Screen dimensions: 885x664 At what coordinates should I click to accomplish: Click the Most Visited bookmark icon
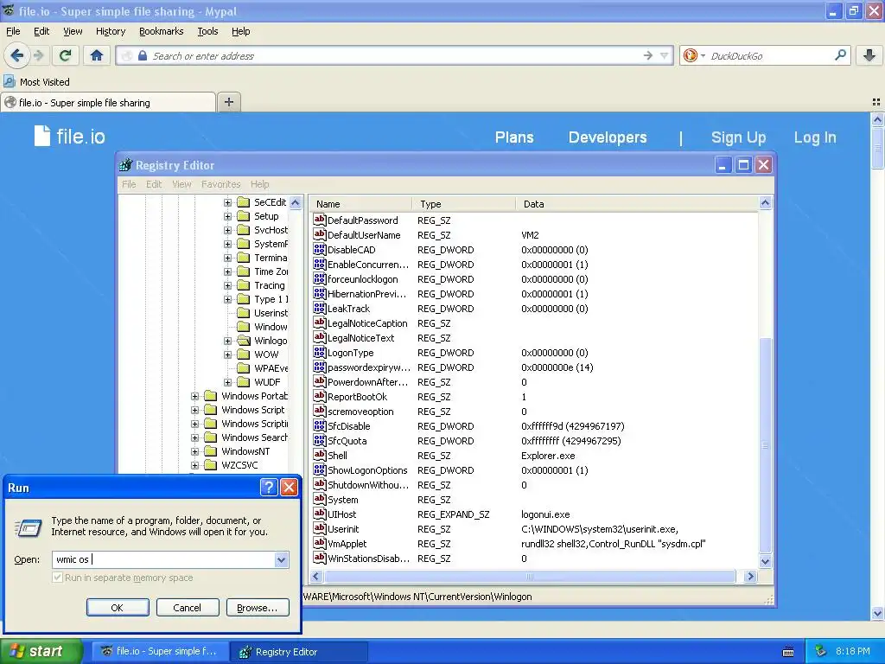tap(10, 82)
